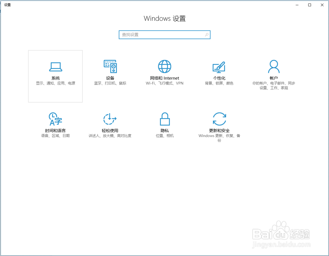329x256 pixels.
Task: Click Windows 更新、恢复、备份 description
Action: coord(219,138)
